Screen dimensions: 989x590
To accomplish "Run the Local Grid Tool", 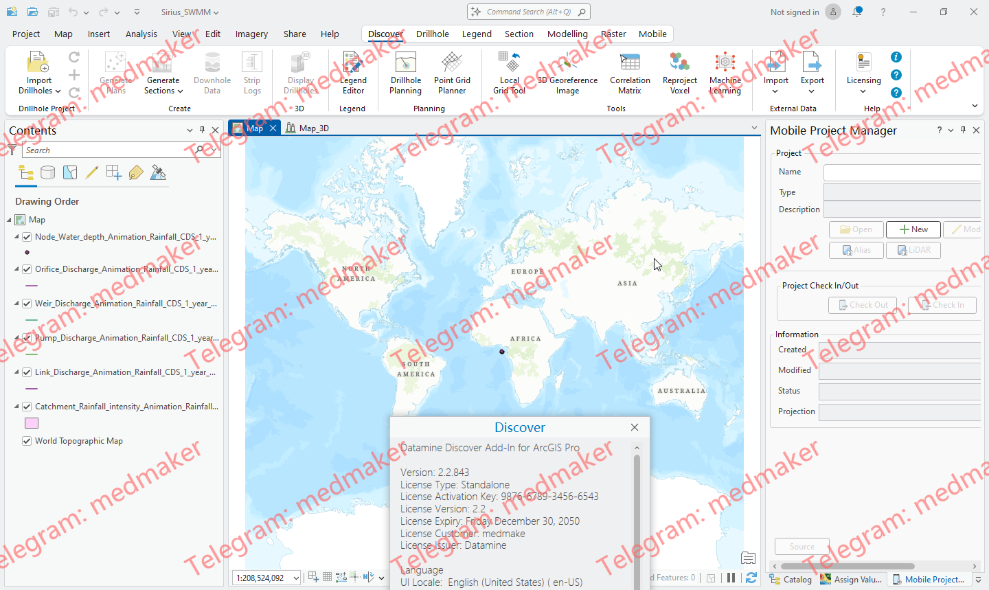I will point(509,72).
